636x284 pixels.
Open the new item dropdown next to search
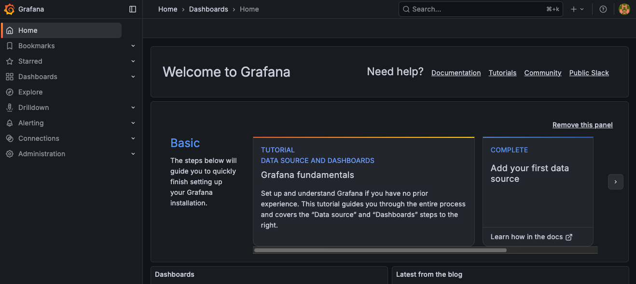coord(578,9)
